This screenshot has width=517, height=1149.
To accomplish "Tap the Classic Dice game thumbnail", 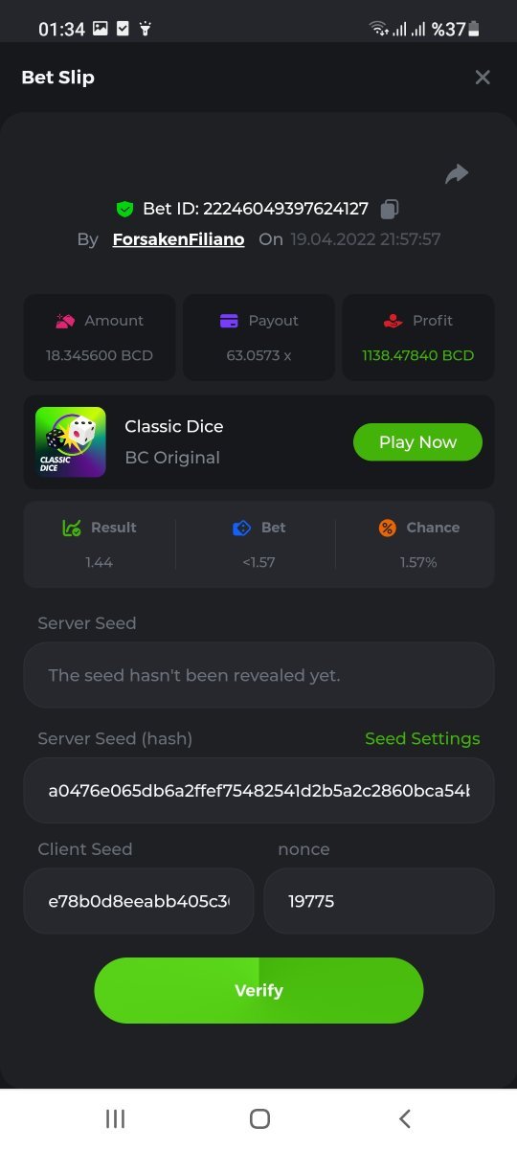I will [71, 442].
